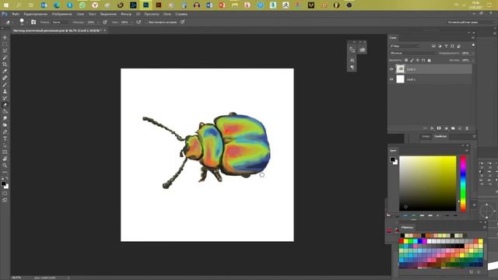Select the Rectangular Marquee tool
The image size is (498, 280).
pos(5,44)
